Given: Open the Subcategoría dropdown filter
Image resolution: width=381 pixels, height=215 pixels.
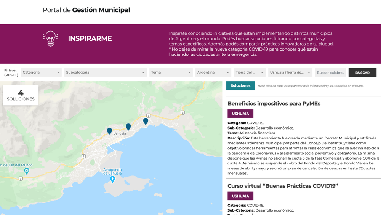Looking at the screenshot, I should point(106,73).
